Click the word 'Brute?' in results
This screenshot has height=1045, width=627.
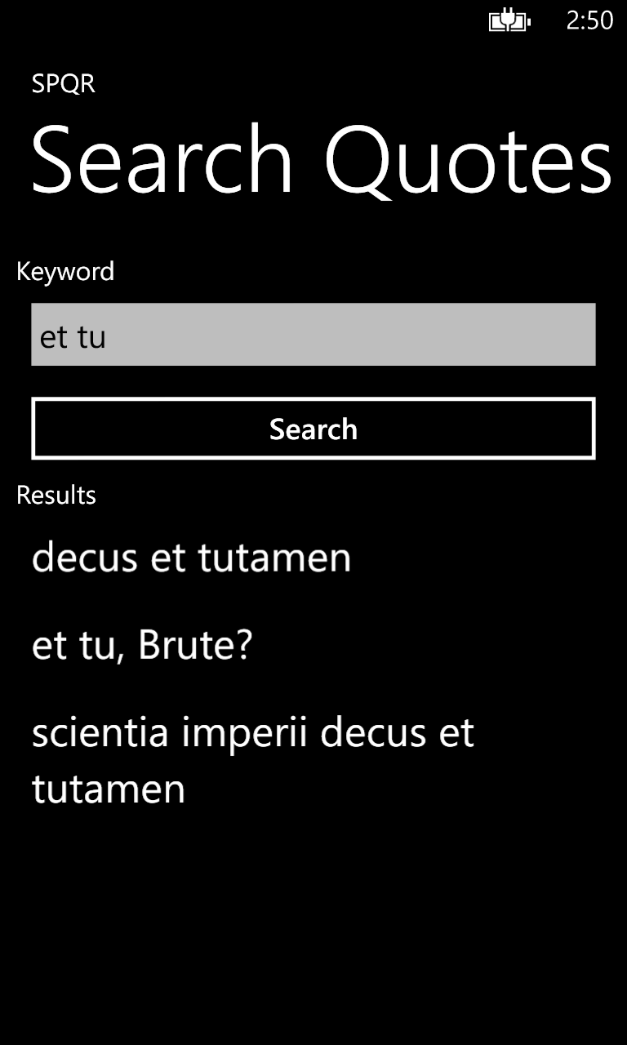pyautogui.click(x=195, y=645)
